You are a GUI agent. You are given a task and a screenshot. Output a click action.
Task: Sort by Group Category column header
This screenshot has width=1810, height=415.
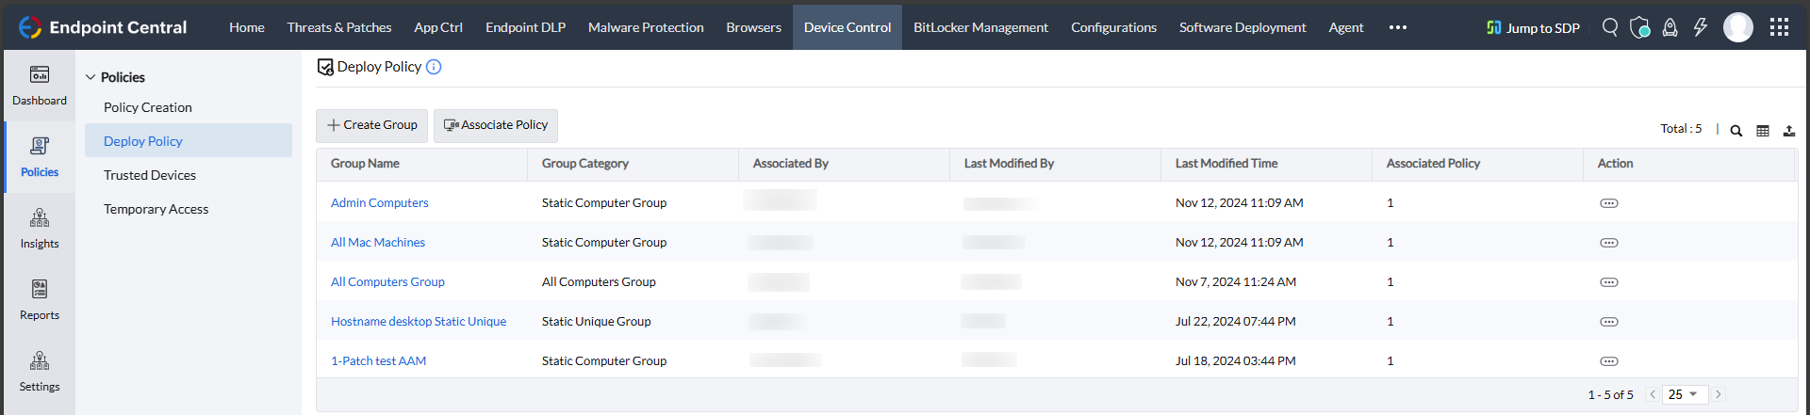click(584, 164)
